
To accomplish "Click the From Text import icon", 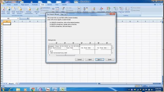I will (x=13, y=10).
